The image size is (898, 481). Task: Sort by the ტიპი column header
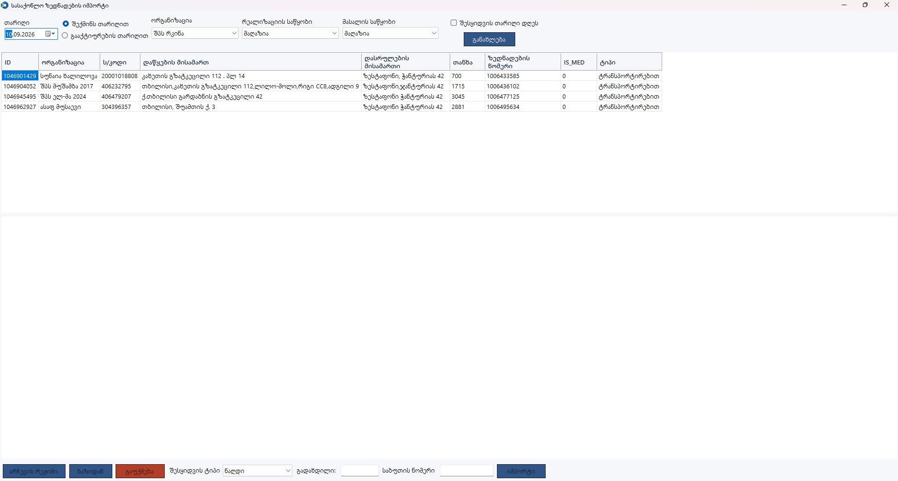click(x=629, y=62)
